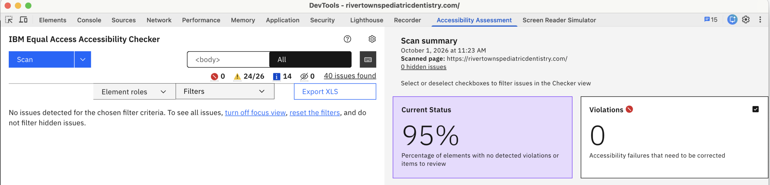The height and width of the screenshot is (185, 770).
Task: Open the Network tab
Action: pyautogui.click(x=159, y=20)
